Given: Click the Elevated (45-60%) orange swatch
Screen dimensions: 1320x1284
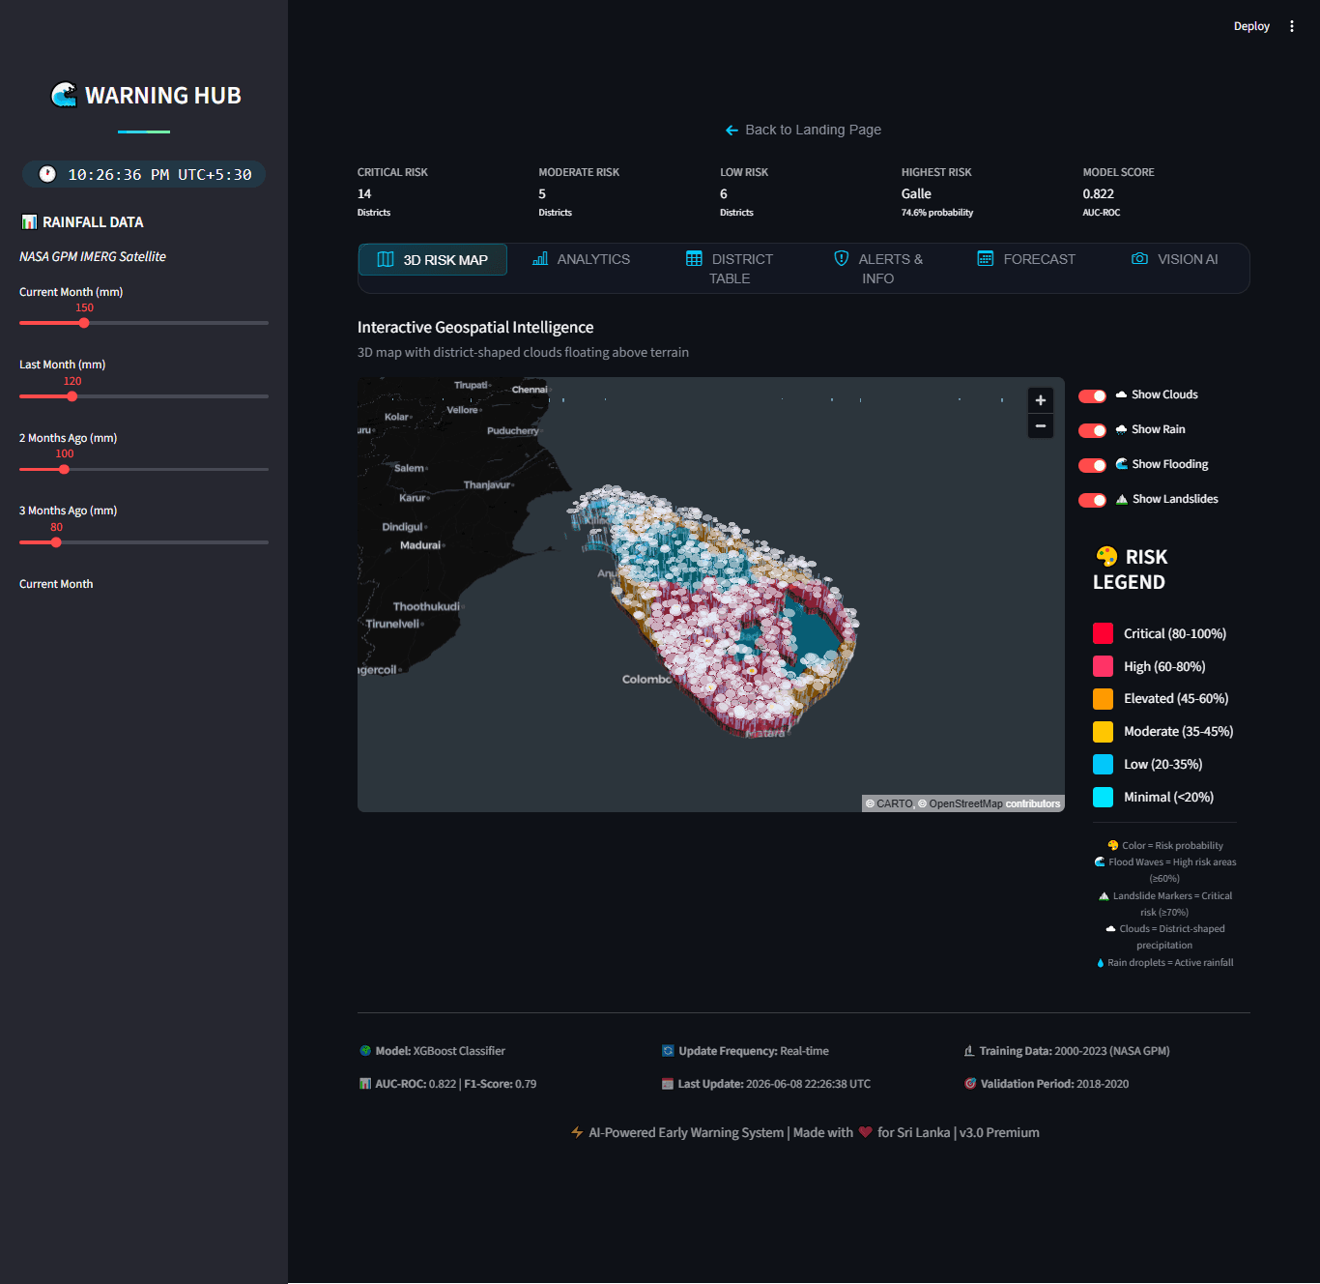Looking at the screenshot, I should click(x=1103, y=698).
